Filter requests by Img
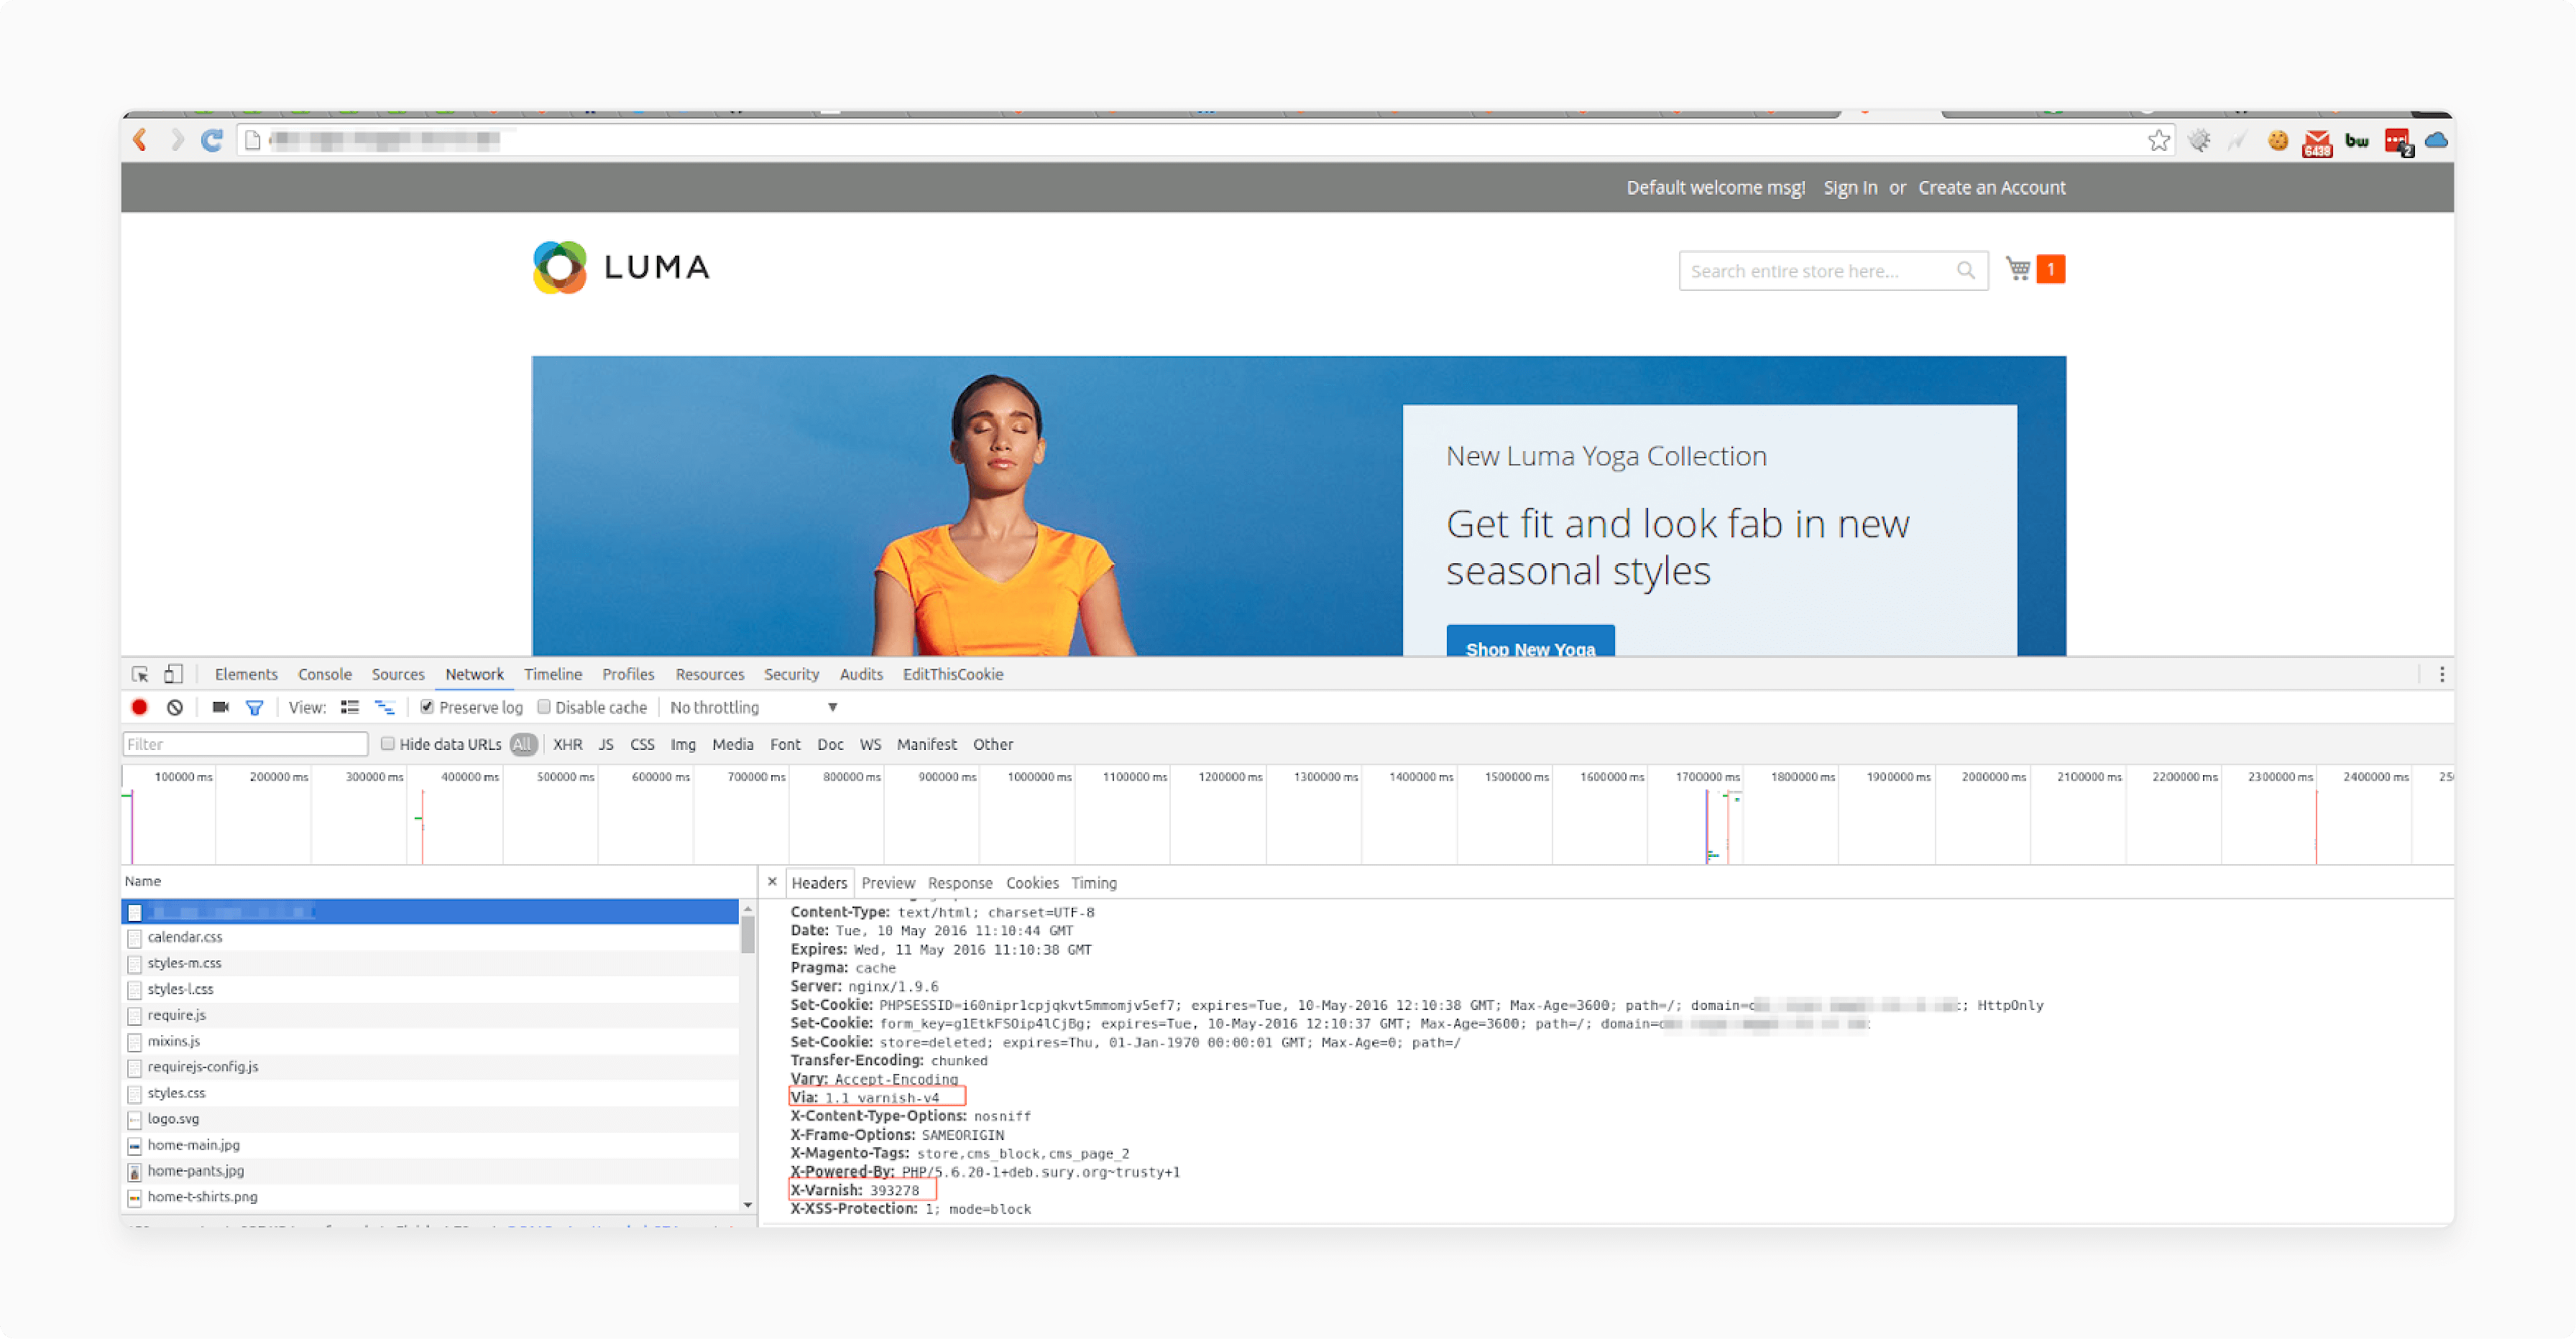This screenshot has height=1339, width=2576. tap(683, 744)
